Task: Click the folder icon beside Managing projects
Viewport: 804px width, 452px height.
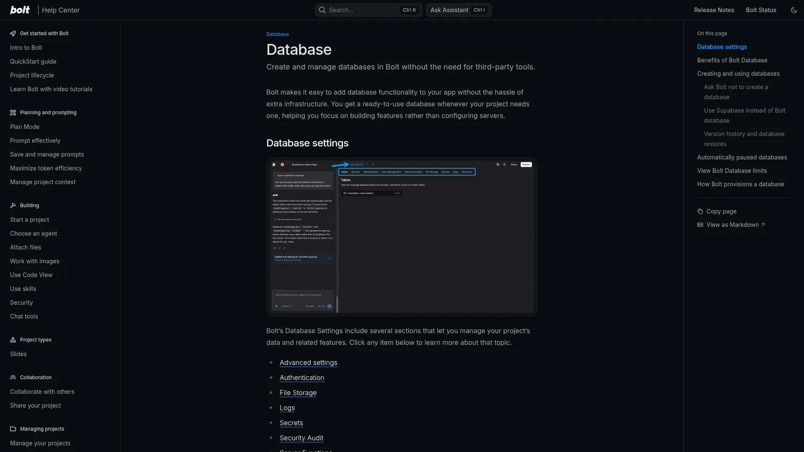Action: click(13, 429)
